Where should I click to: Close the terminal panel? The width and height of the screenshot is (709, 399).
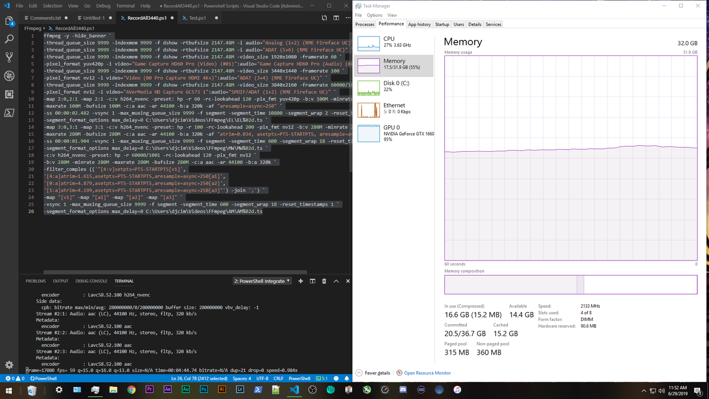click(x=347, y=281)
